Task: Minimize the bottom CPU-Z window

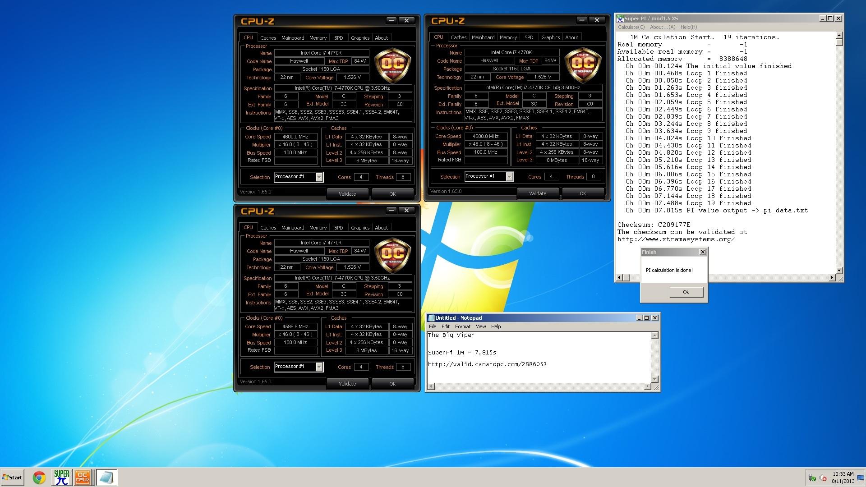Action: [391, 210]
